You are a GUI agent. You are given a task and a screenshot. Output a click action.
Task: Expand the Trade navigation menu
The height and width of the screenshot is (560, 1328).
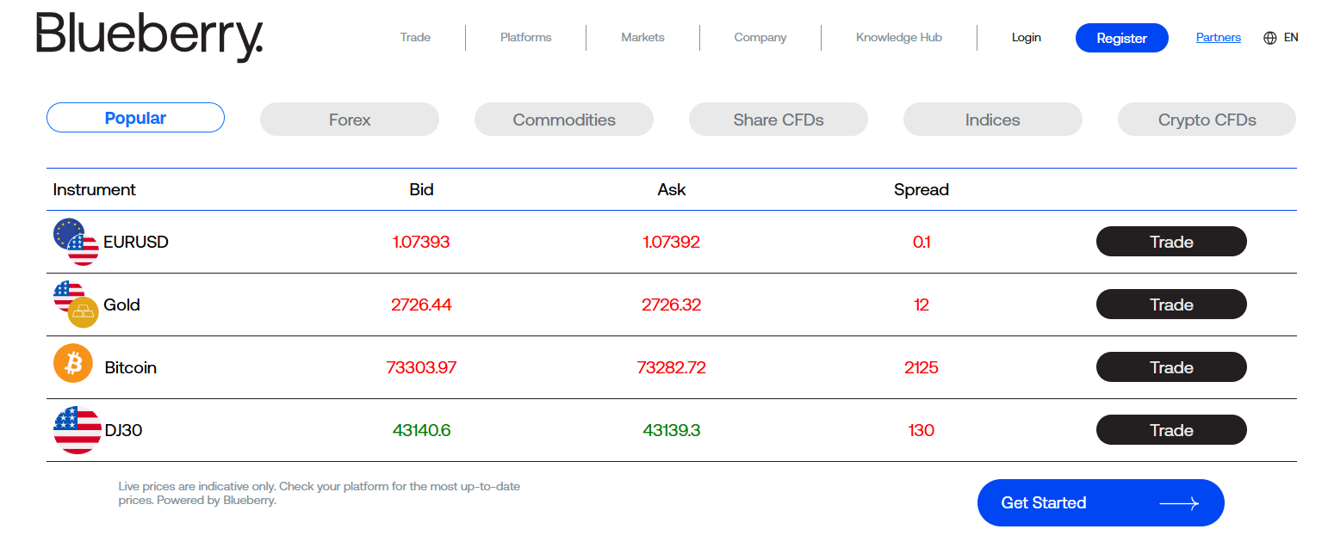415,38
